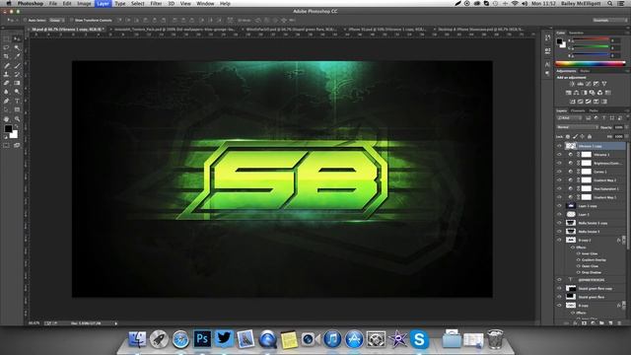Select the Quick Selection tool
Viewport: 631px width, 355px height.
click(17, 48)
